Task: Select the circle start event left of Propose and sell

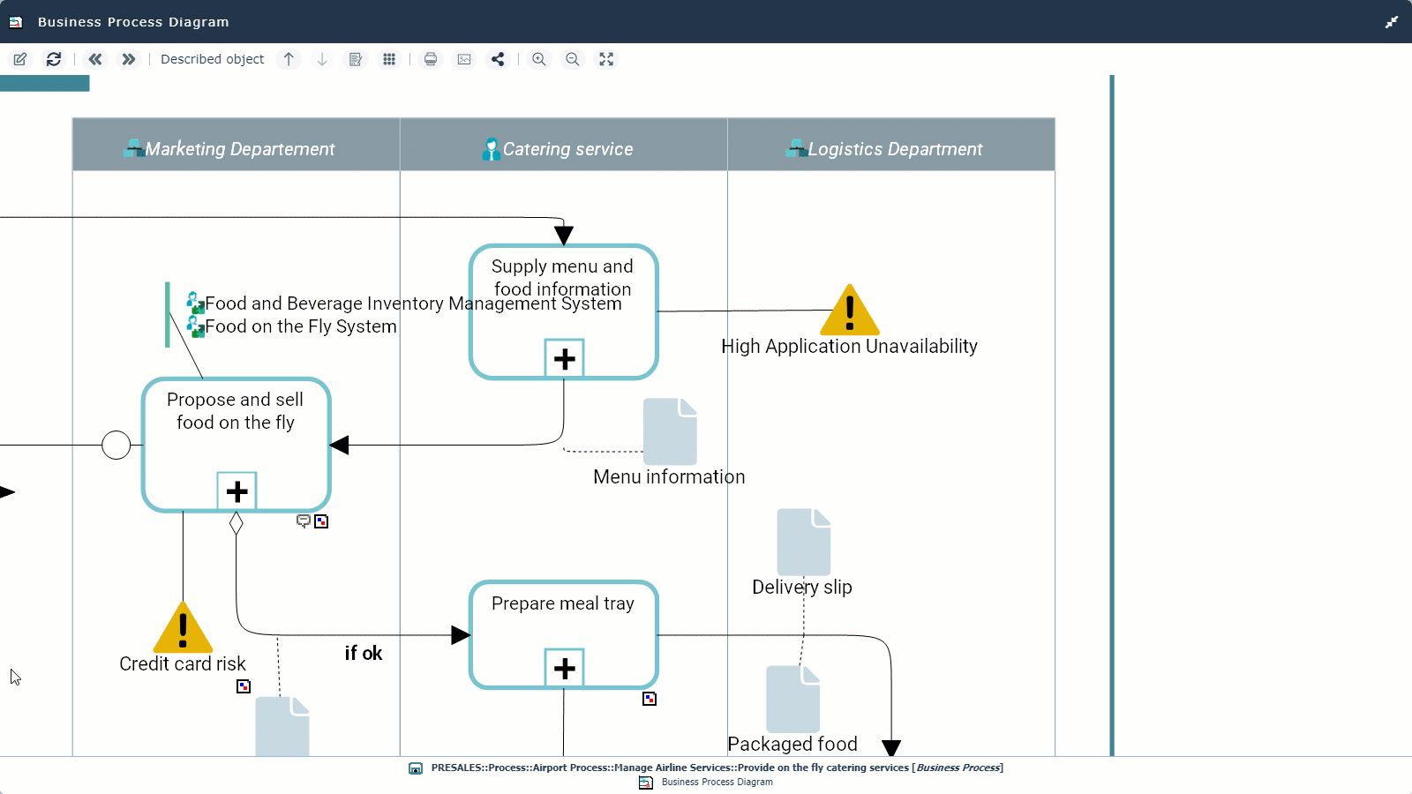Action: tap(116, 446)
